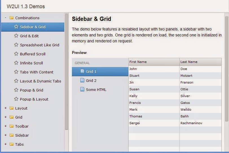Click the left sidebar vertical scrollbar

67,72
